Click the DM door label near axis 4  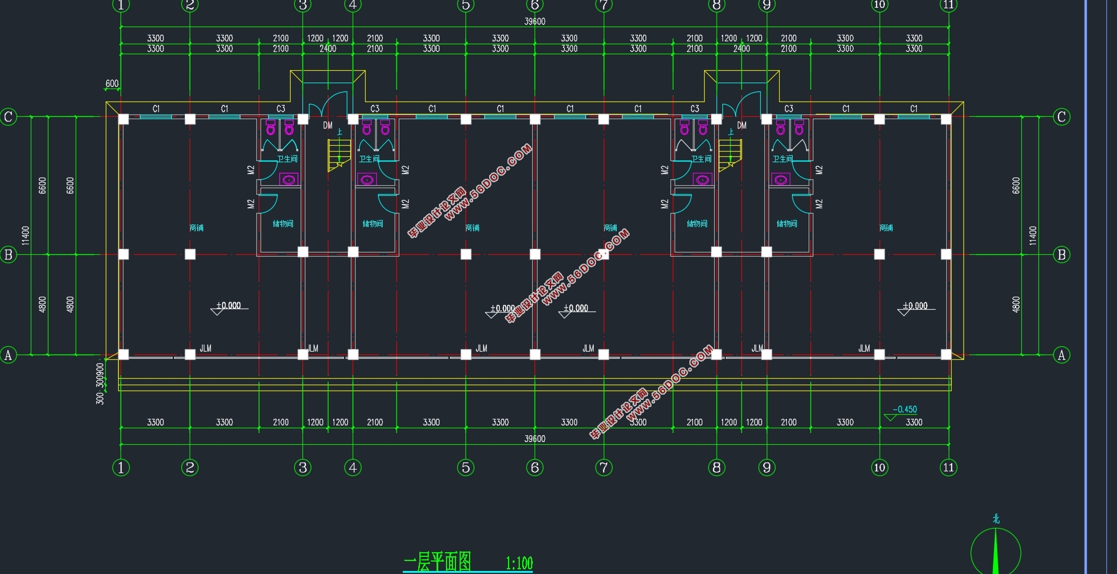tap(328, 126)
